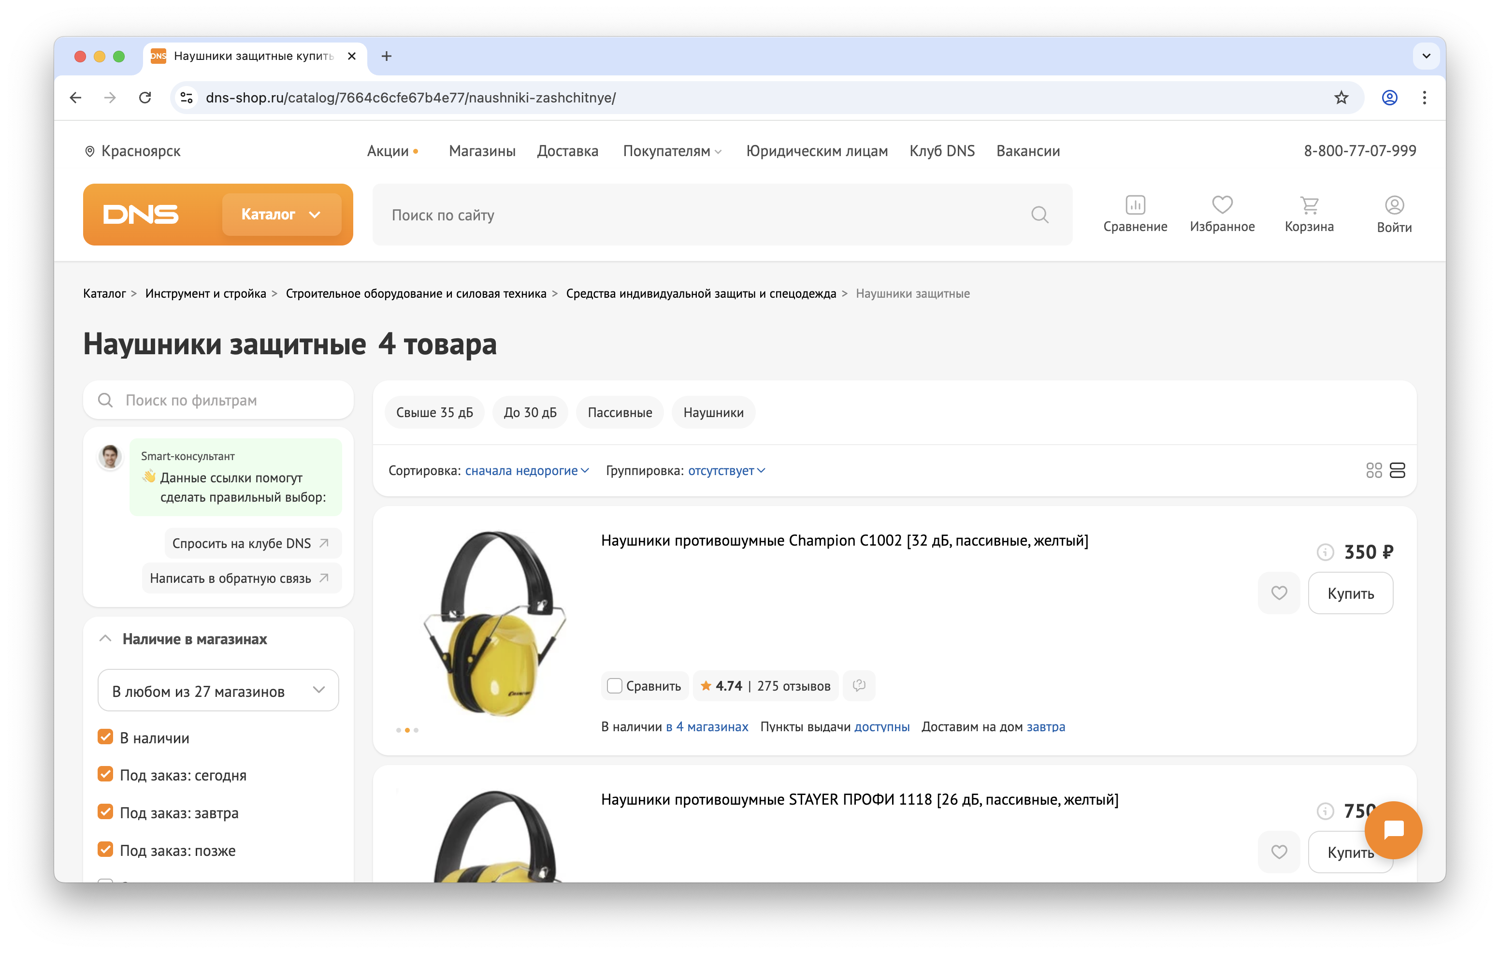
Task: Change Группировка from отсутствует
Action: 726,470
